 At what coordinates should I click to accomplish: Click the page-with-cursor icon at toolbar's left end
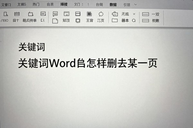click(6, 14)
